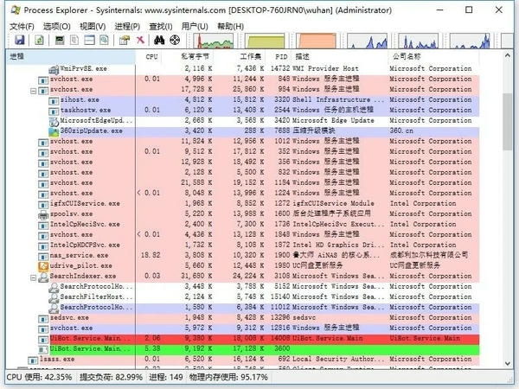
Task: Click the 360.cn company name cell
Action: pyautogui.click(x=401, y=131)
